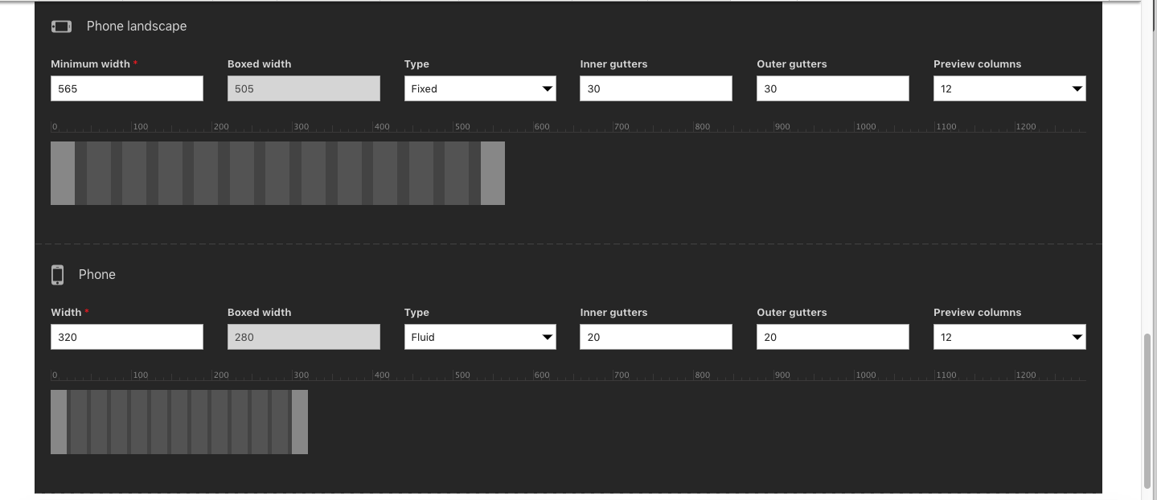Viewport: 1157px width, 500px height.
Task: Click Phone landscape Minimum width field
Action: 127,88
